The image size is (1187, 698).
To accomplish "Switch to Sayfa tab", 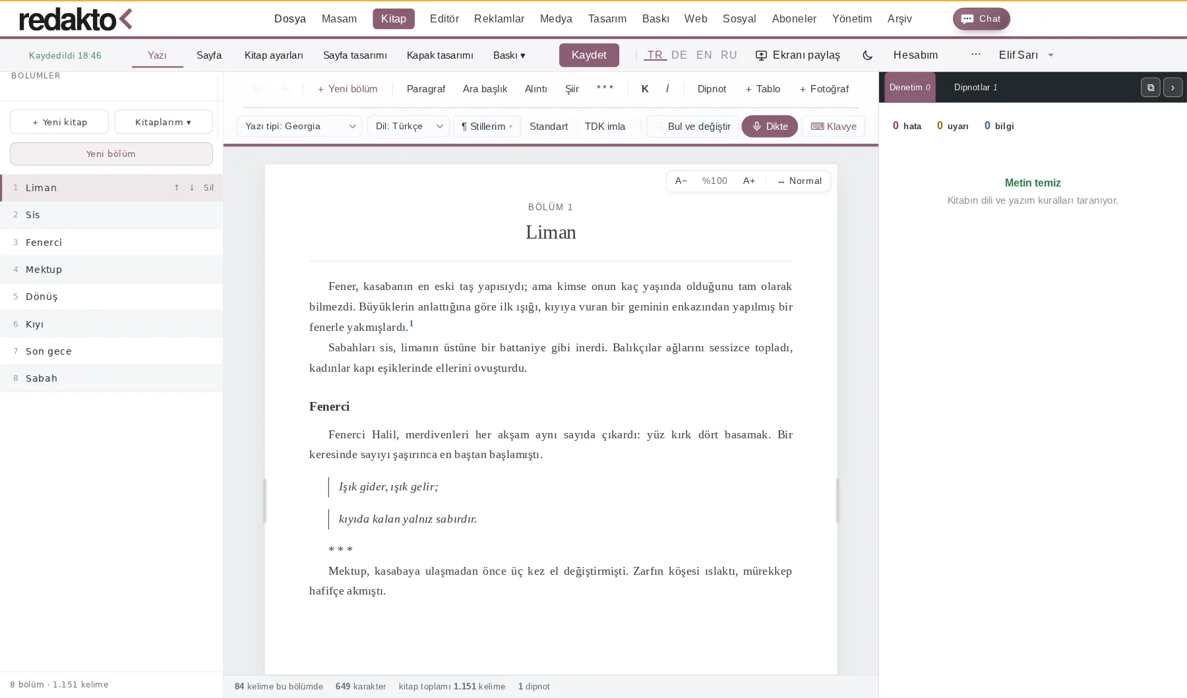I will [x=209, y=55].
